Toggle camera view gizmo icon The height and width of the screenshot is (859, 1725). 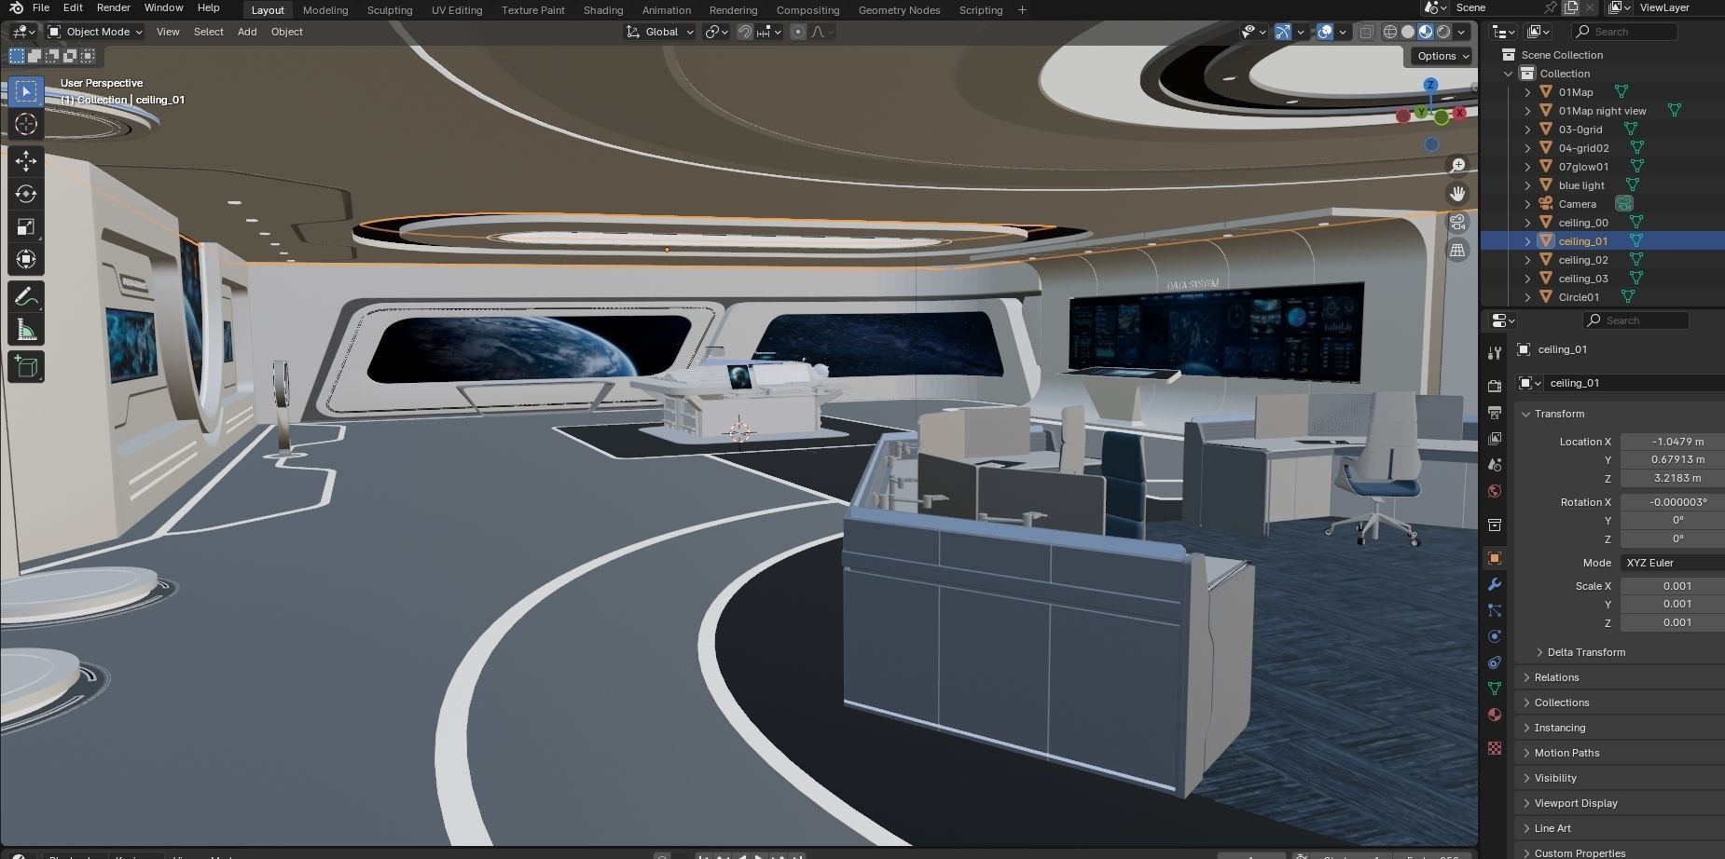point(1457,222)
